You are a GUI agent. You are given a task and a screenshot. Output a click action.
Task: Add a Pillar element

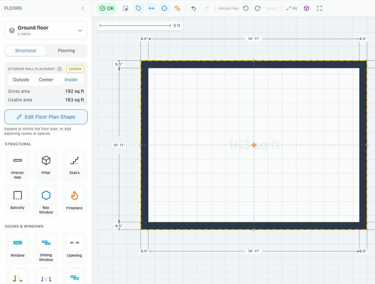[46, 166]
